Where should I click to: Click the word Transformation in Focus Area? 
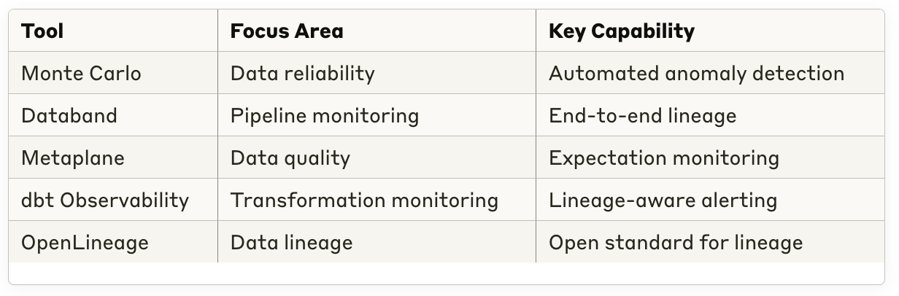(x=305, y=200)
